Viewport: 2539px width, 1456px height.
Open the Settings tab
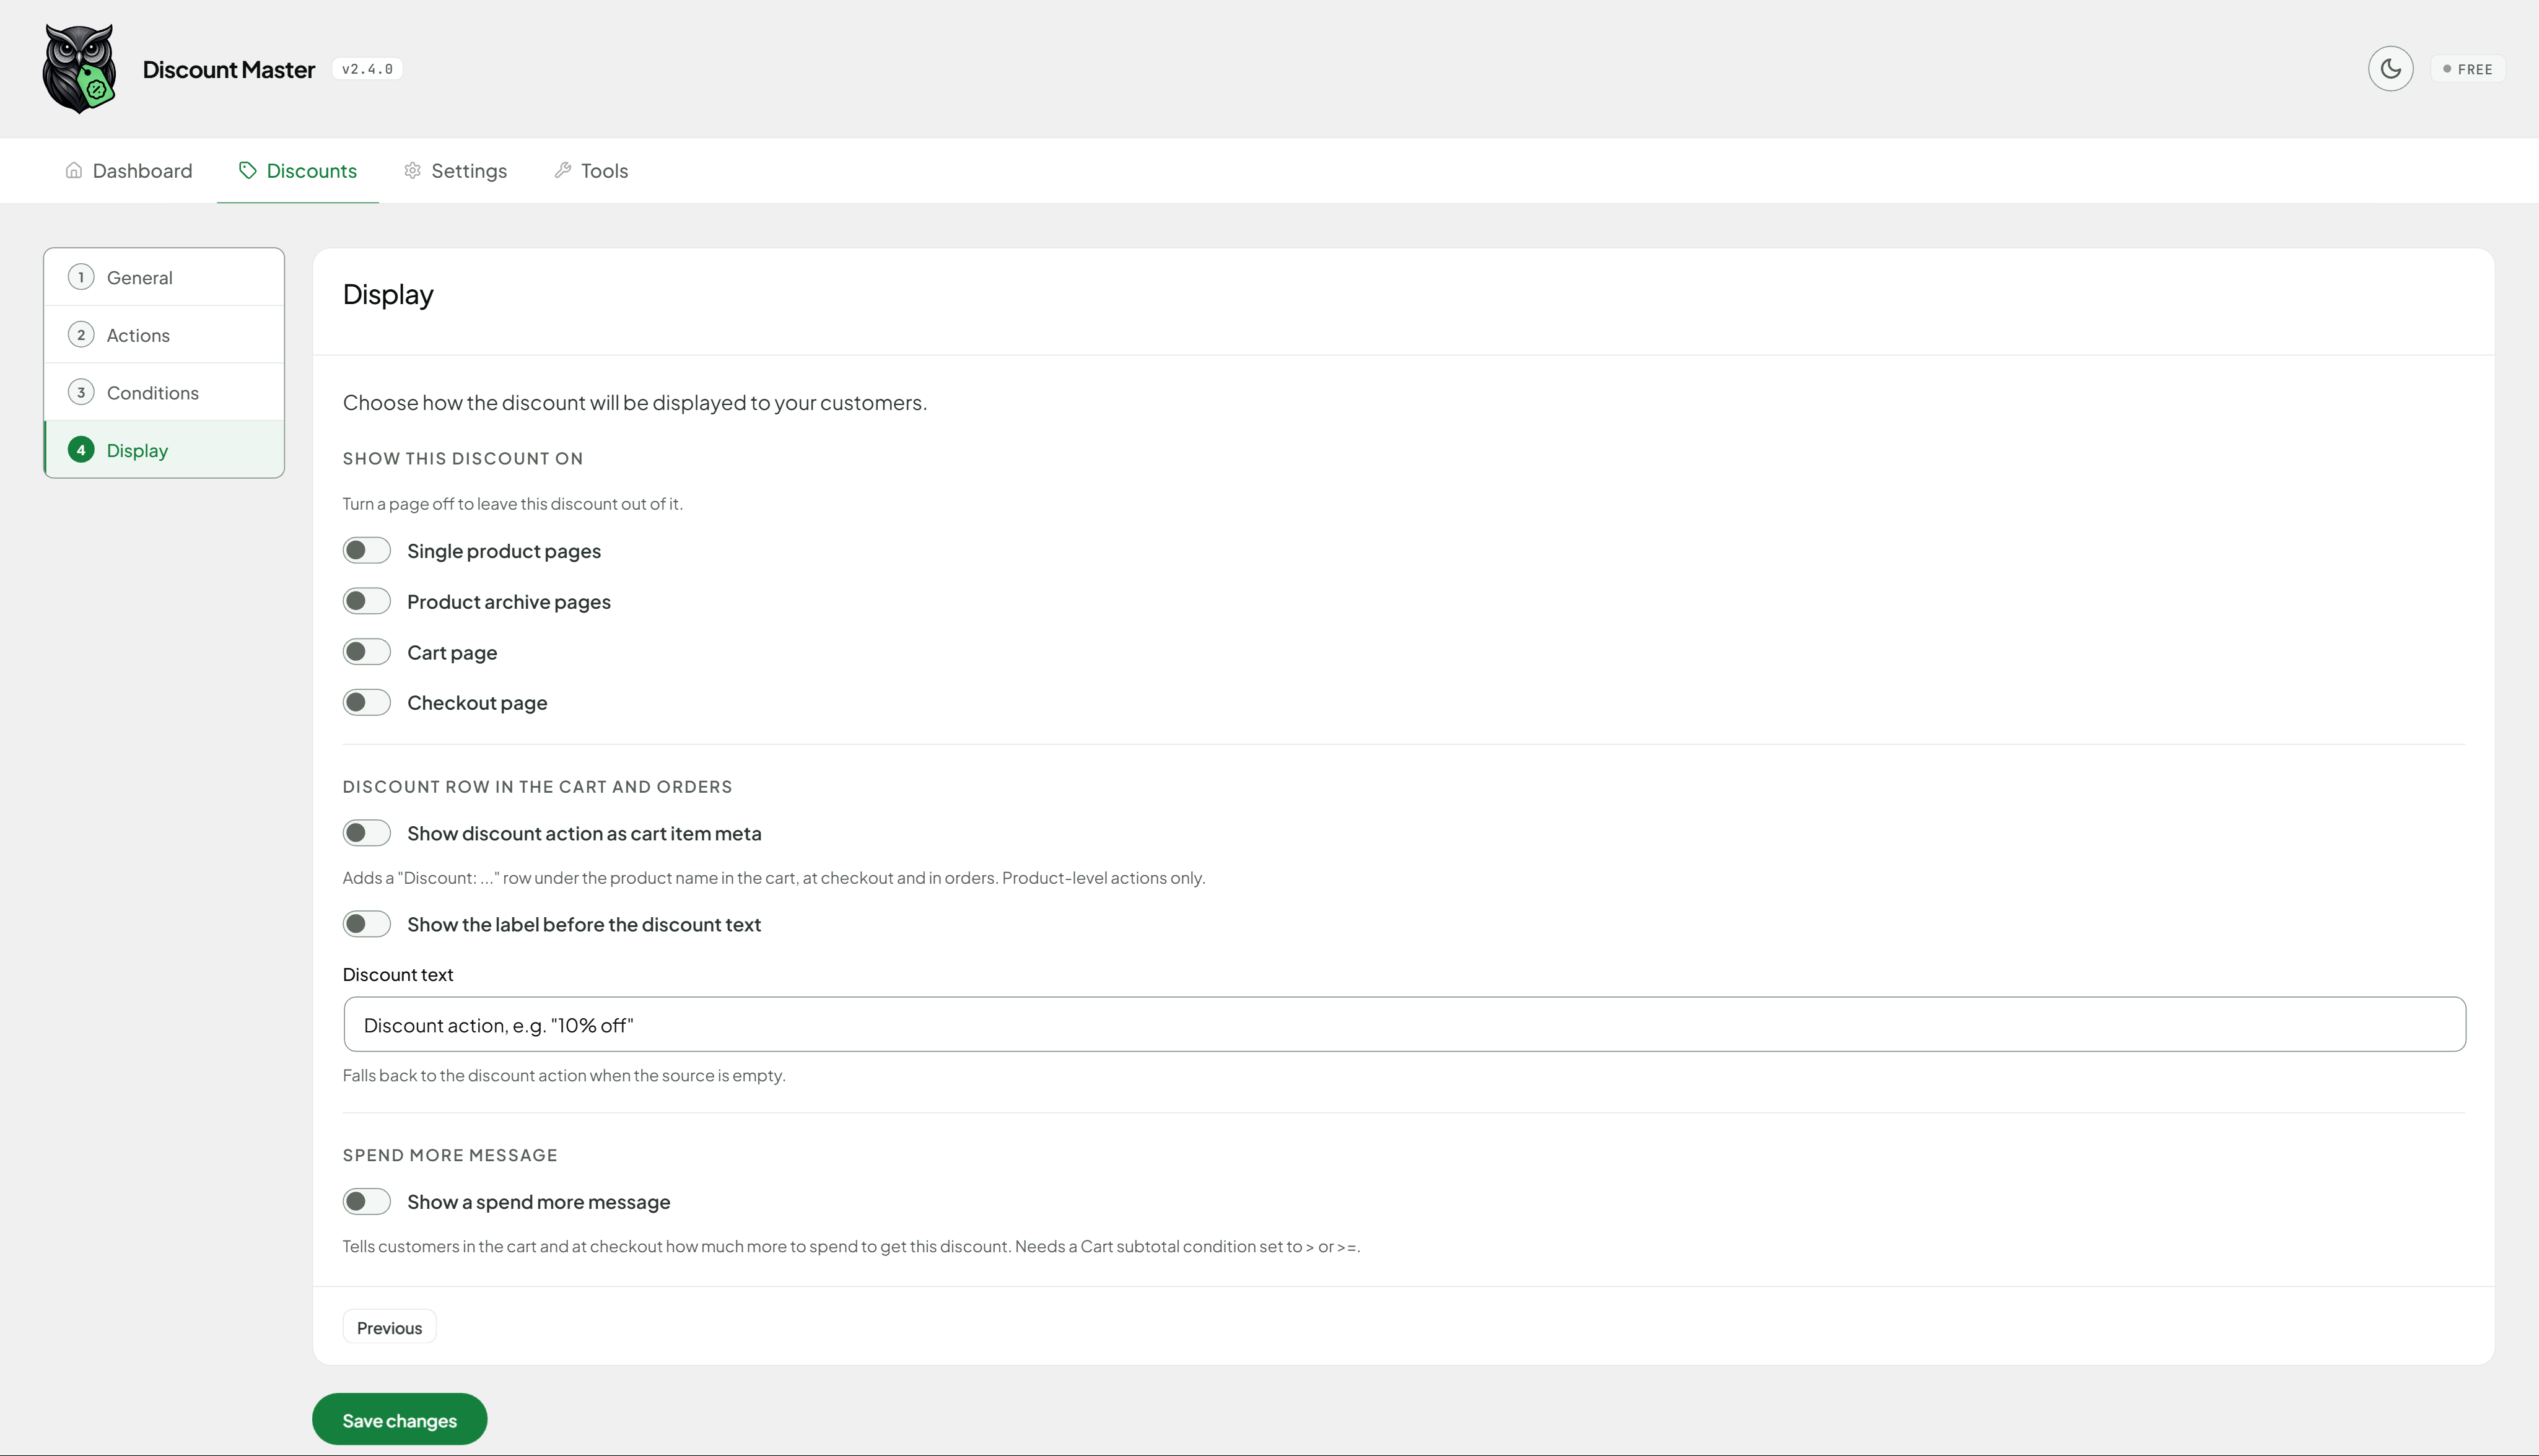[455, 170]
